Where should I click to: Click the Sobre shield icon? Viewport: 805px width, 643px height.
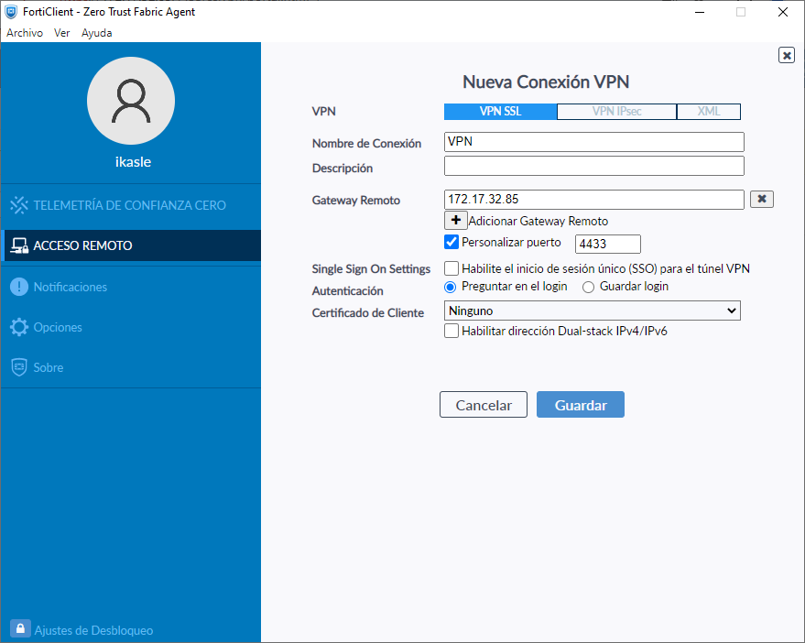coord(19,367)
